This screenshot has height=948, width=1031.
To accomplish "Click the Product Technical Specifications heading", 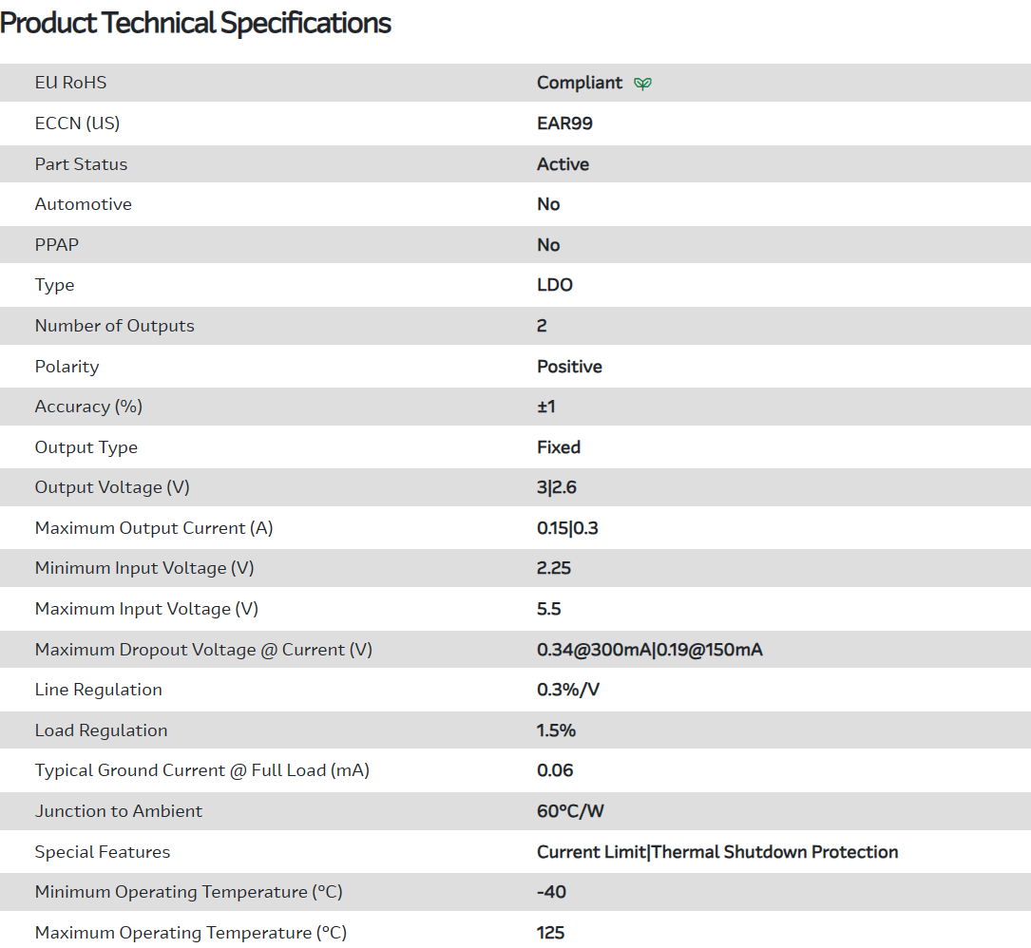I will click(x=196, y=23).
